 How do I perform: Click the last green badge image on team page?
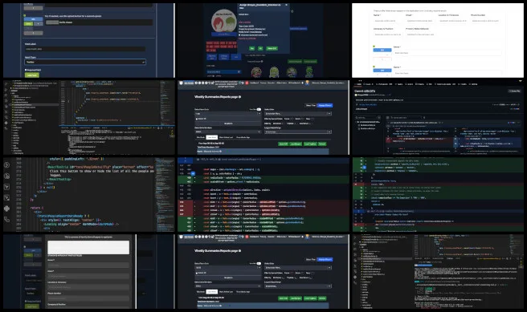pyautogui.click(x=308, y=72)
